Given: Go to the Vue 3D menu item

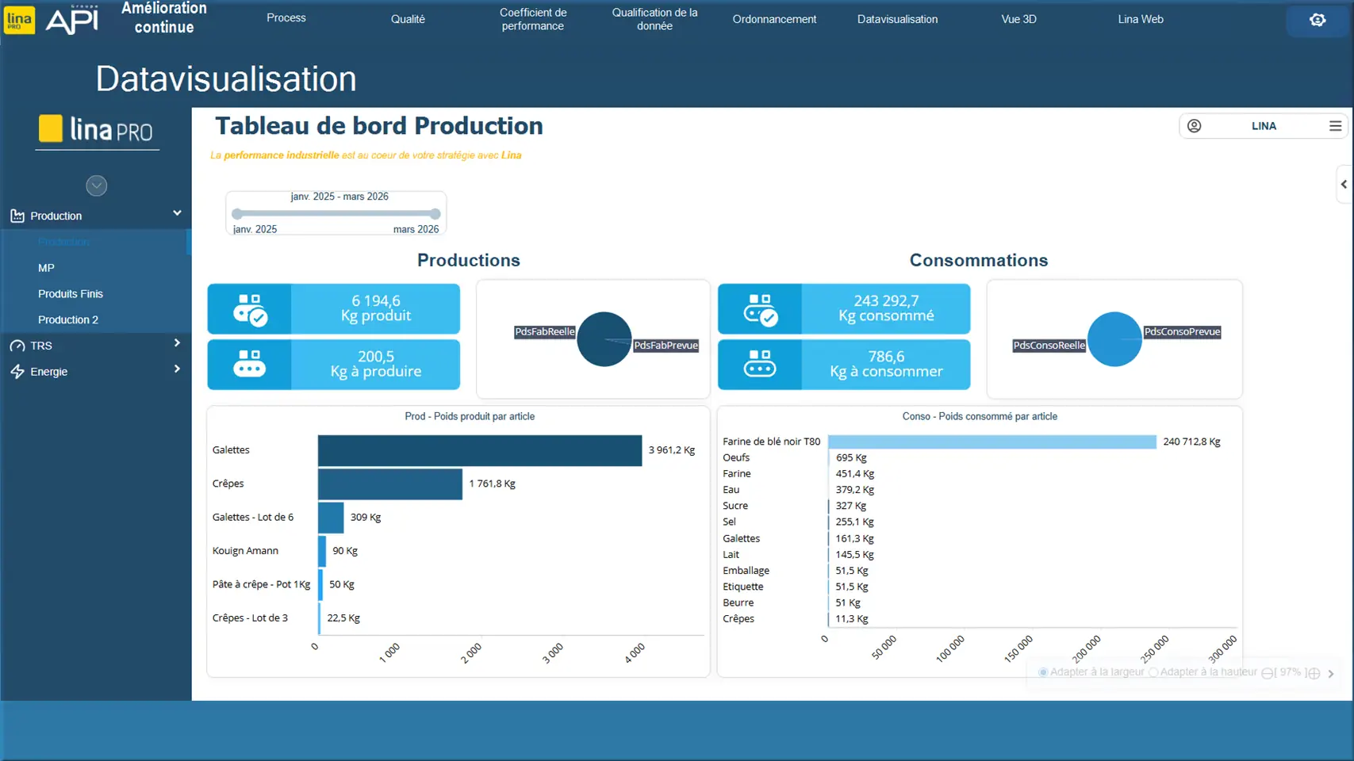Looking at the screenshot, I should 1018,19.
